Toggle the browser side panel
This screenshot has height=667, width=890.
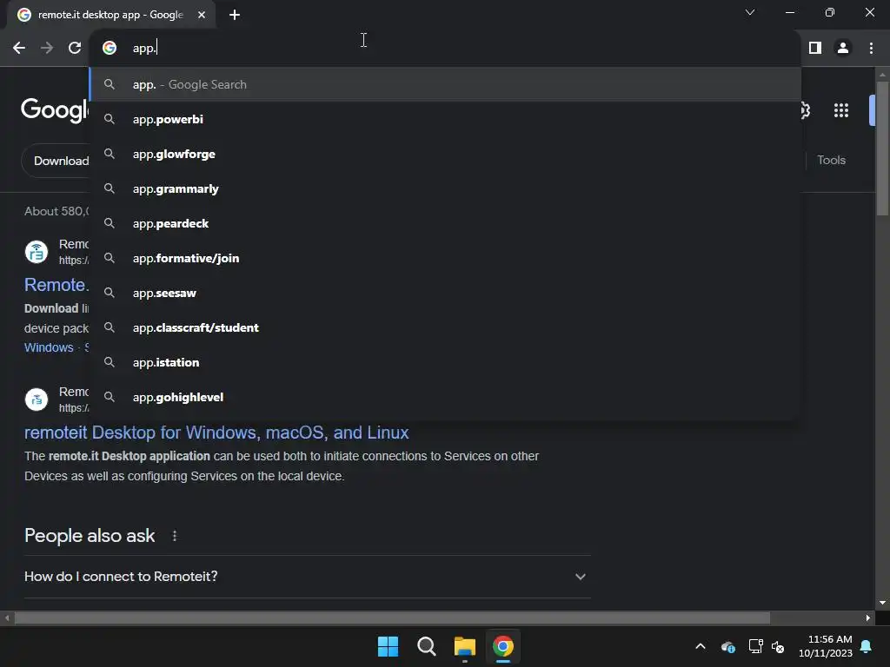coord(815,49)
